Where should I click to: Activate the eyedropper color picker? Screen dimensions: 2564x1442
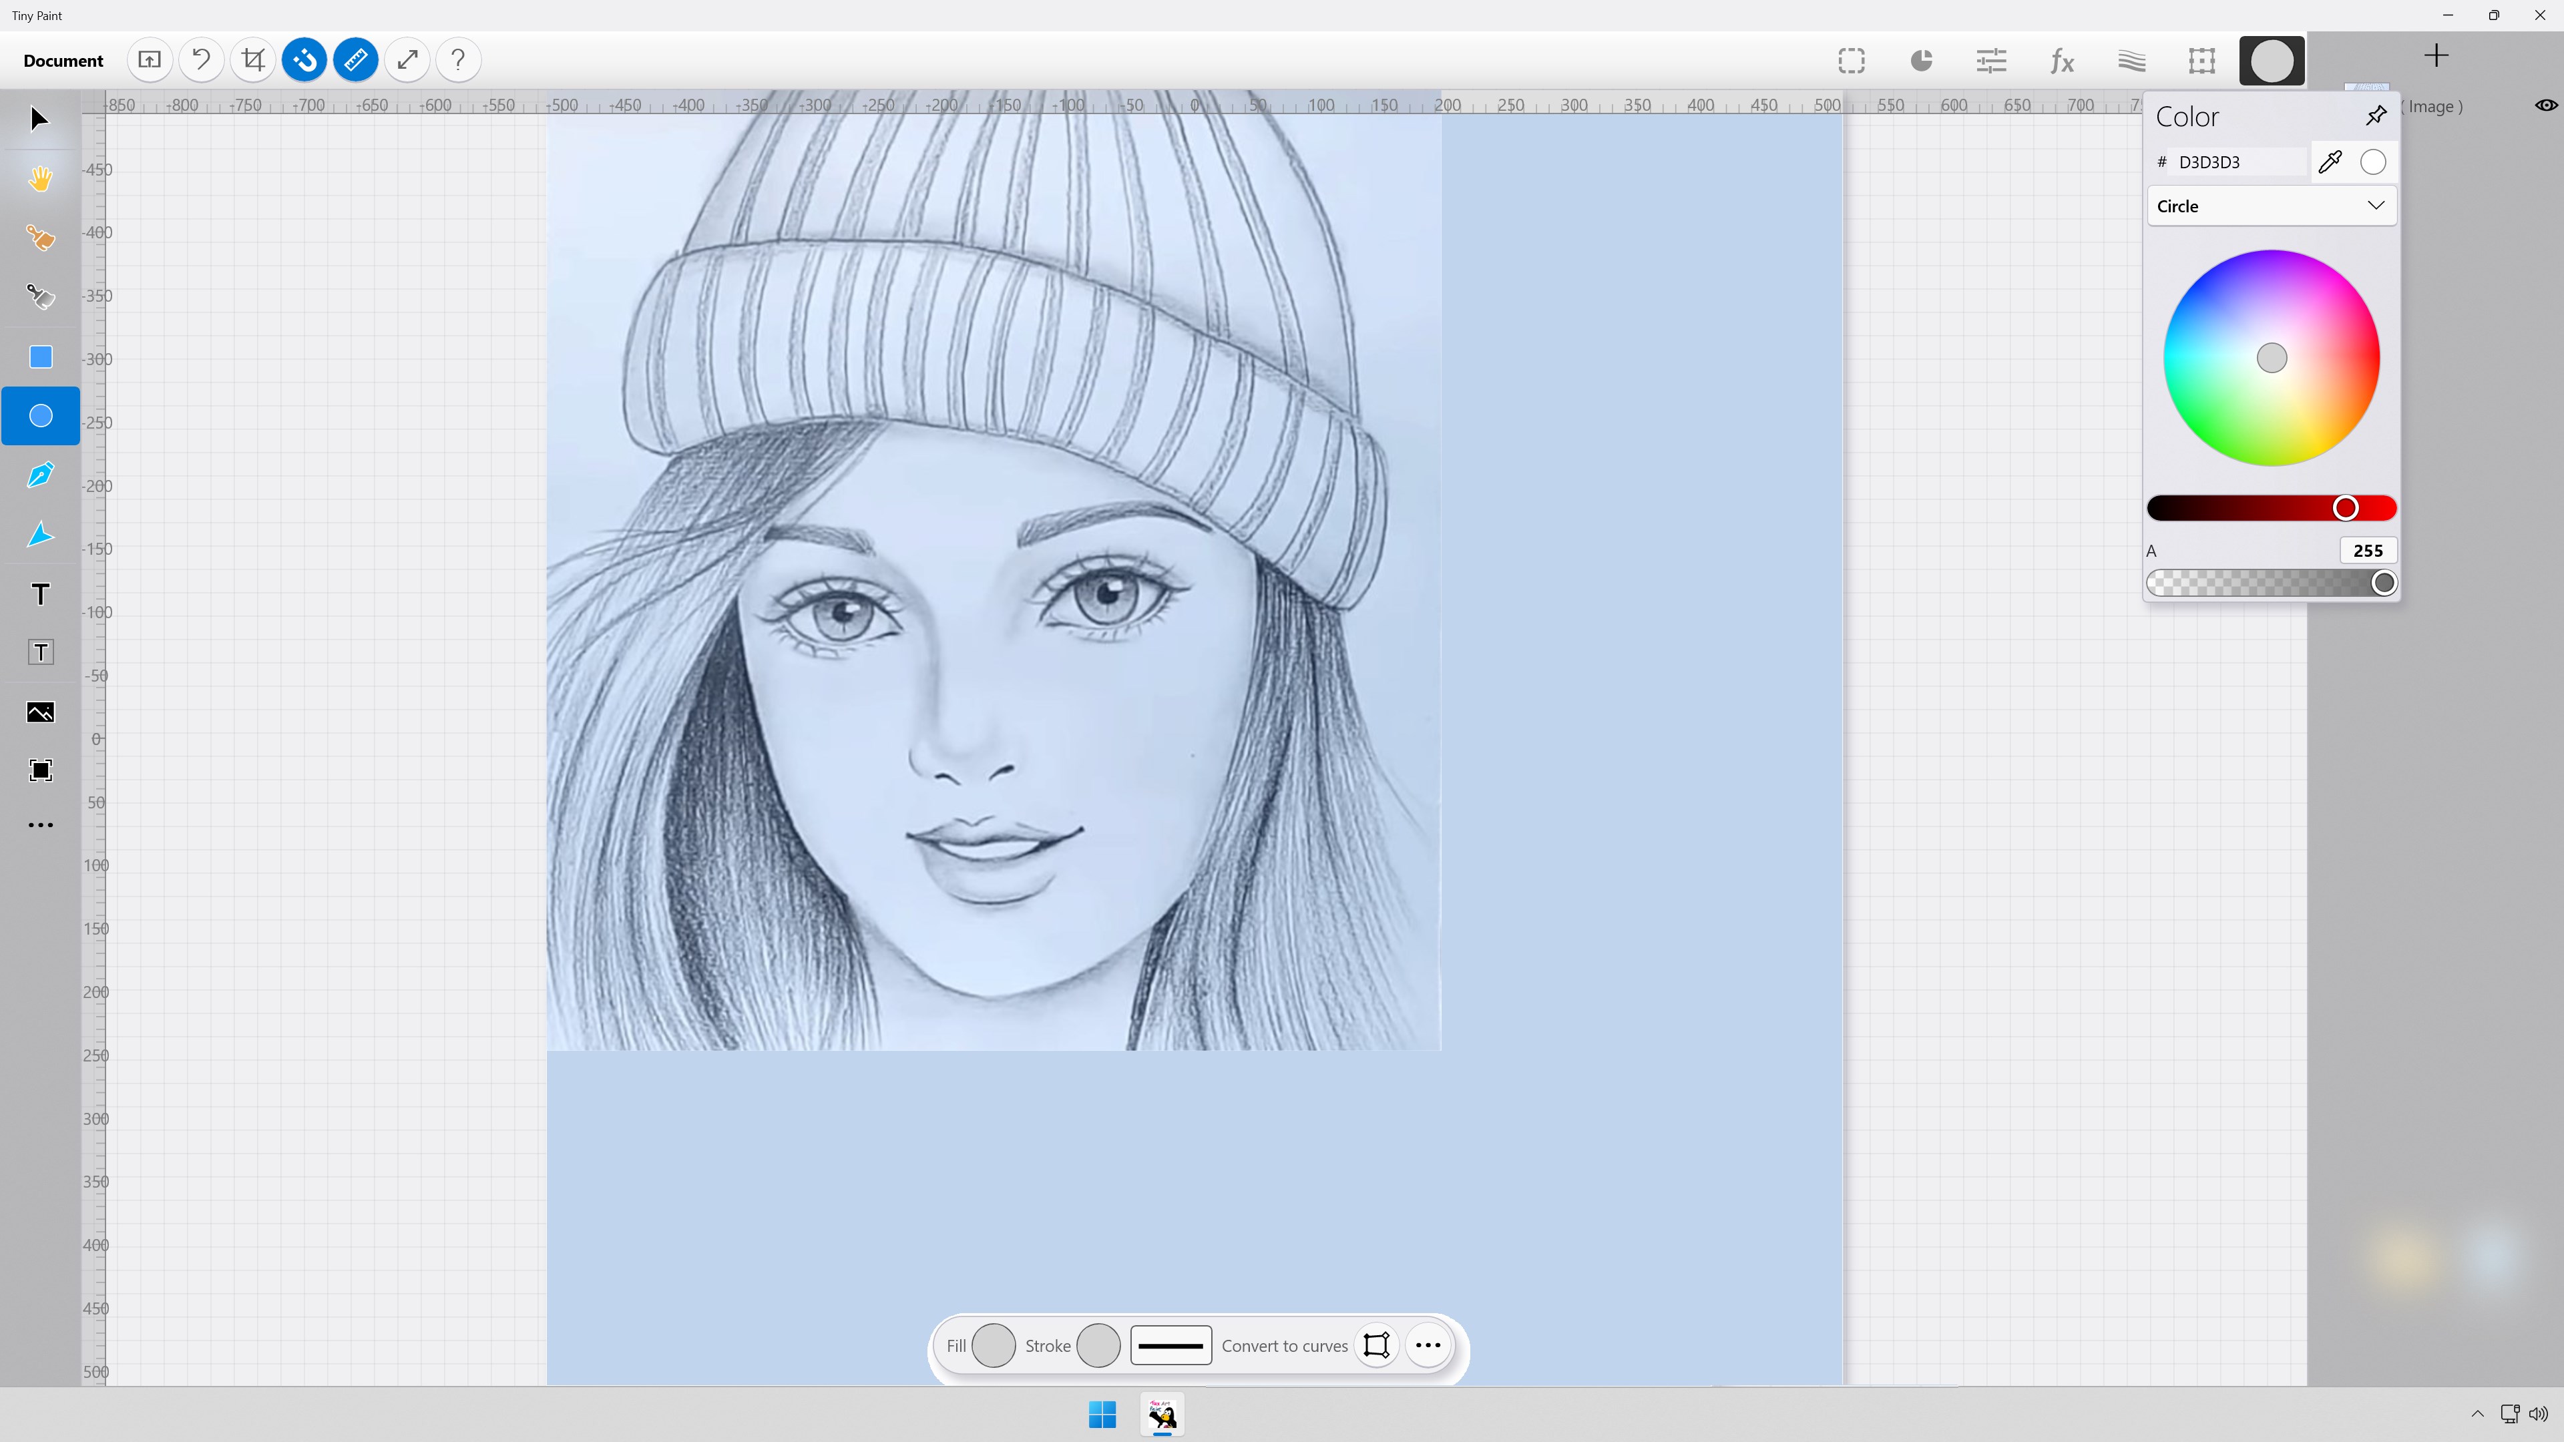[x=2330, y=162]
